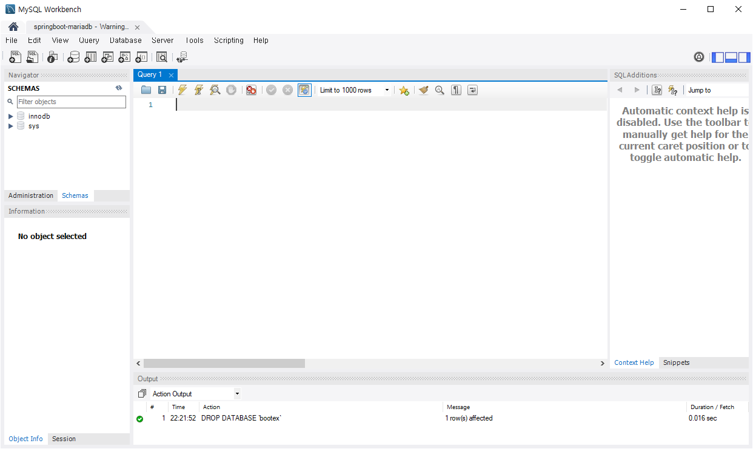Switch to the Snippets tab
The width and height of the screenshot is (753, 449).
(677, 362)
